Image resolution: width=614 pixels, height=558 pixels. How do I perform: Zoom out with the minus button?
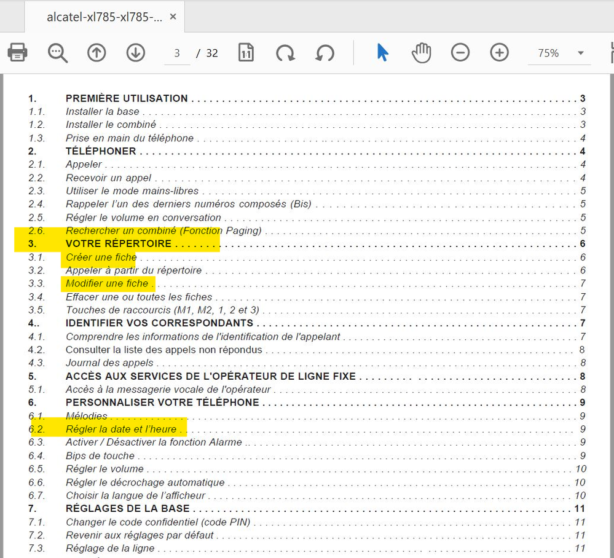(460, 53)
